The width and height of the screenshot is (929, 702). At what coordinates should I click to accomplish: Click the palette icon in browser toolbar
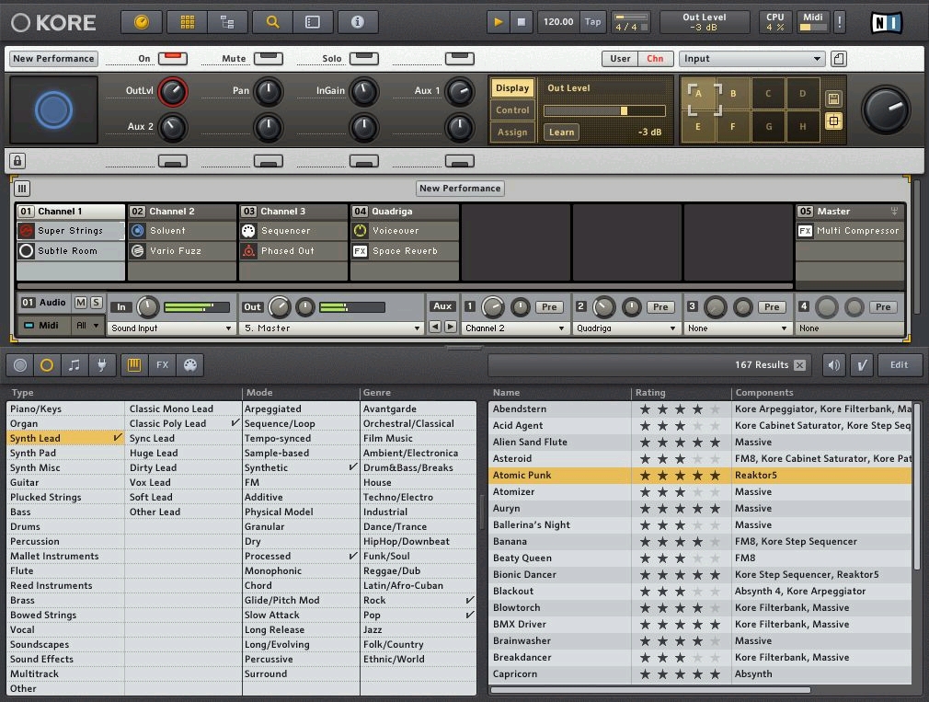tap(190, 365)
